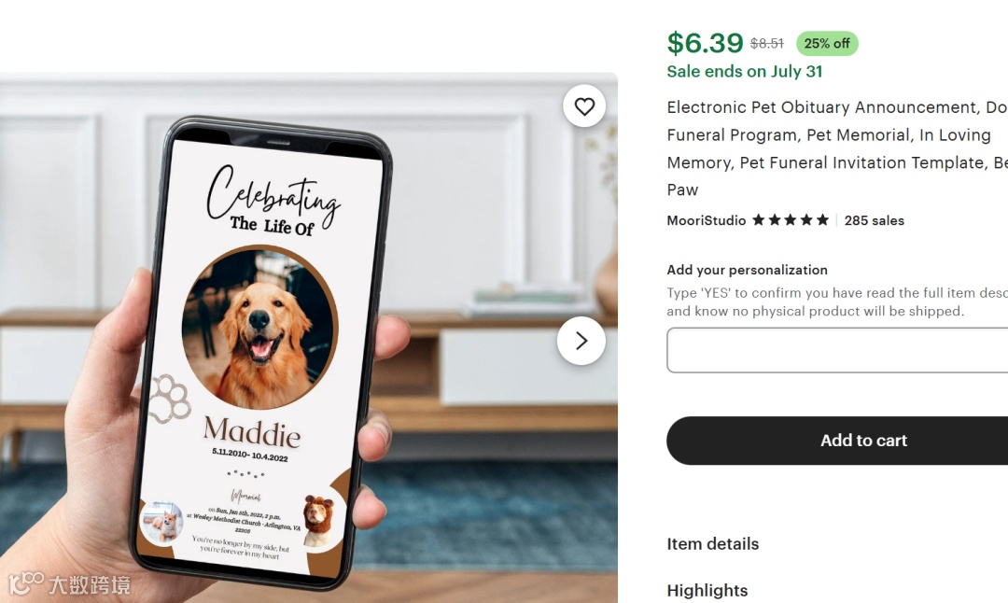Click the paw print graphic on phone mockup

pos(170,400)
